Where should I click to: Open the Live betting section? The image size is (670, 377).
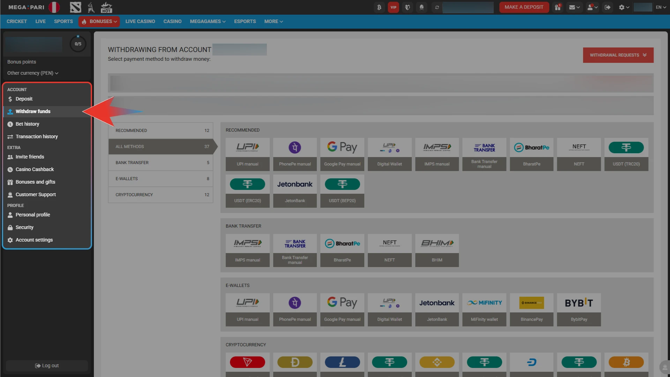coord(40,21)
